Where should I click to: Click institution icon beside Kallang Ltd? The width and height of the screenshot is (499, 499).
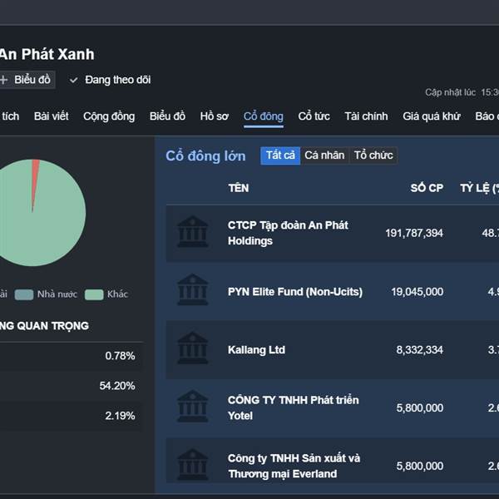(193, 348)
